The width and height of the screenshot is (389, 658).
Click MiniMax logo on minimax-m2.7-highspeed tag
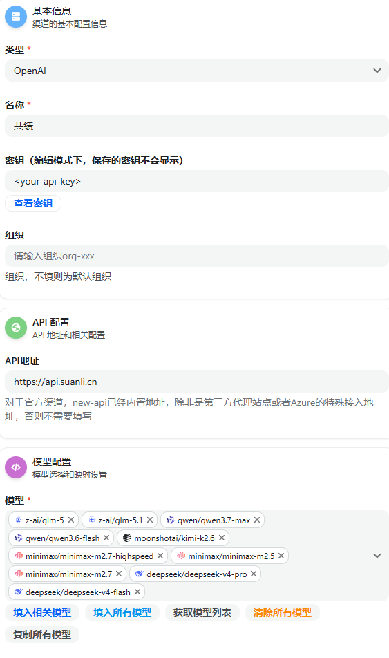[x=19, y=556]
